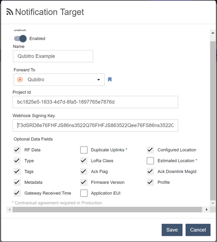Open the Forward To Qubitro dropdown
The image size is (217, 242).
(x=59, y=80)
